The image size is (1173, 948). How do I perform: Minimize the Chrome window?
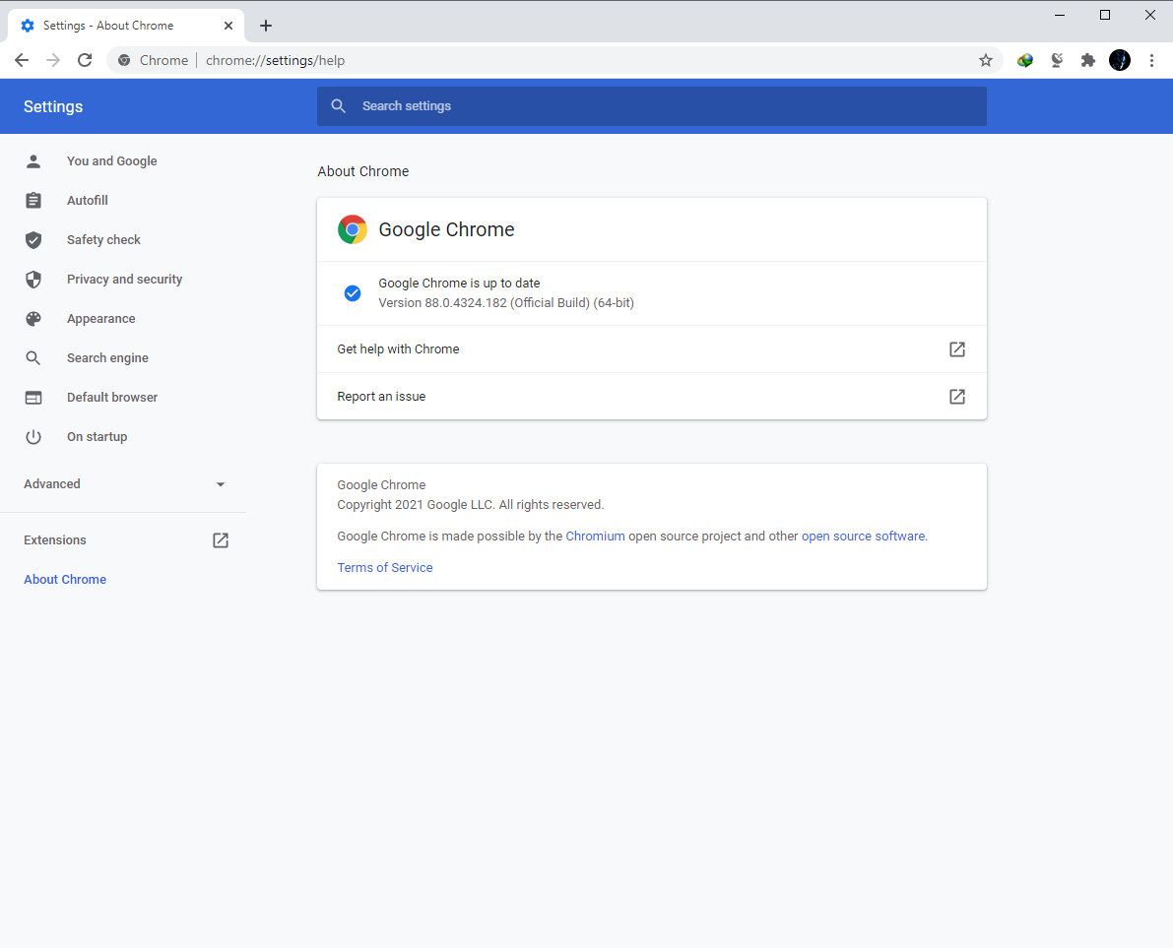coord(1060,15)
